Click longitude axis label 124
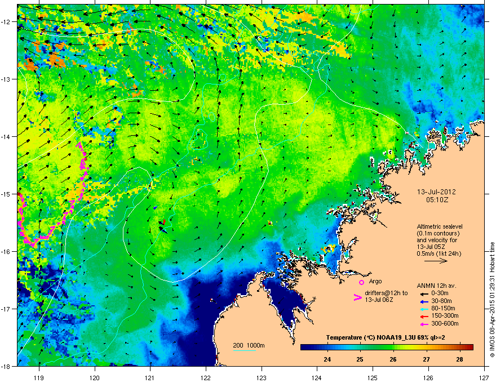Viewport: 496px width, 383px height. (317, 377)
